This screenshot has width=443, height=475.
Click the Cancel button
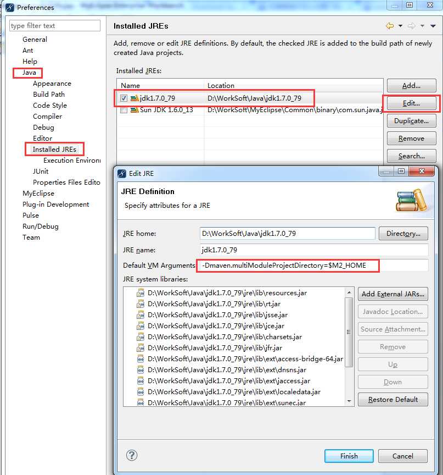click(x=403, y=456)
